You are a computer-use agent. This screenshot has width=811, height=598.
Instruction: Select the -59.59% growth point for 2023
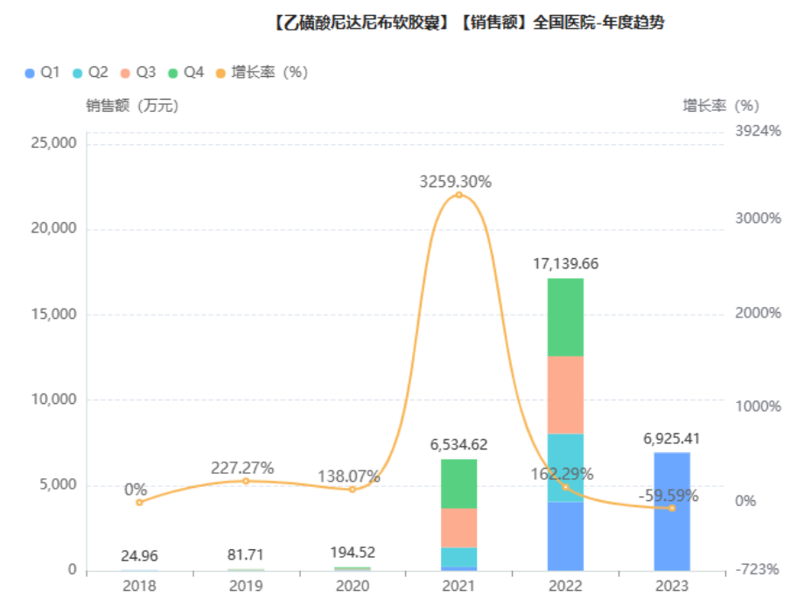coord(672,508)
